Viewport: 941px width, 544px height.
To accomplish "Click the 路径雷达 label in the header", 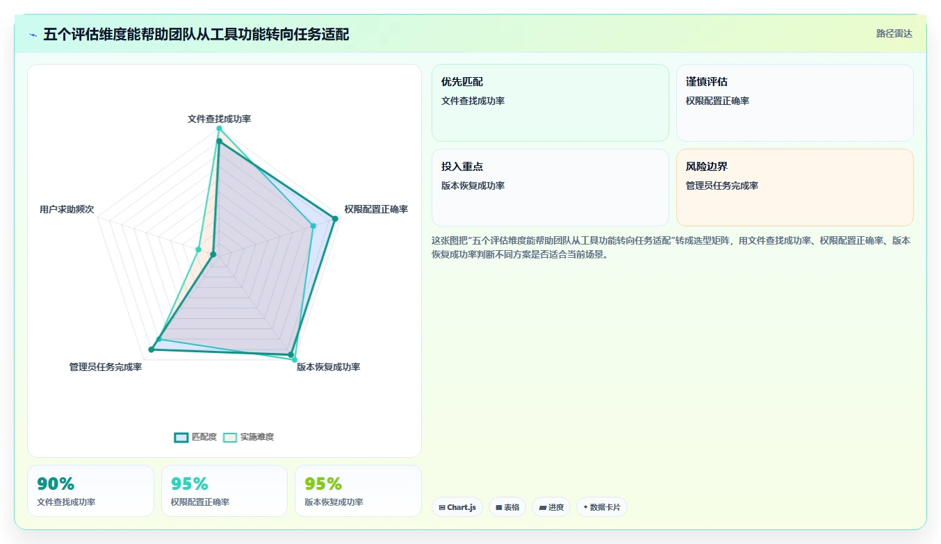I will [894, 33].
